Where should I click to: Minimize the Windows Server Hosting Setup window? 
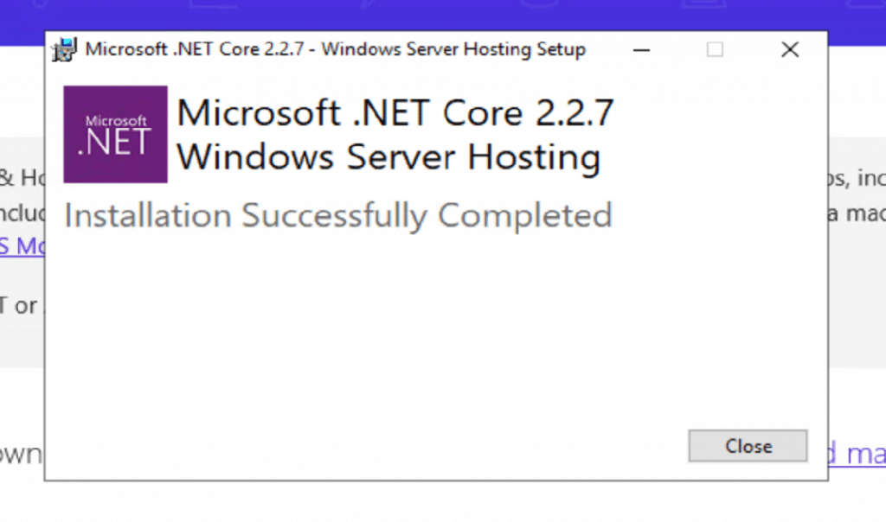tap(641, 49)
